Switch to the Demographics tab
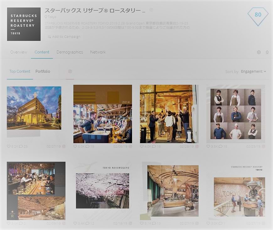This screenshot has height=230, width=273. coord(70,52)
